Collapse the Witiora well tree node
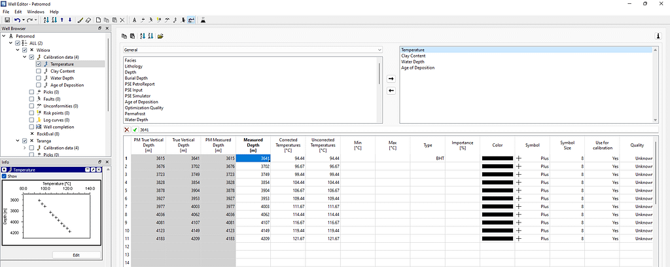Viewport: 670px width, 267px height. [x=18, y=50]
